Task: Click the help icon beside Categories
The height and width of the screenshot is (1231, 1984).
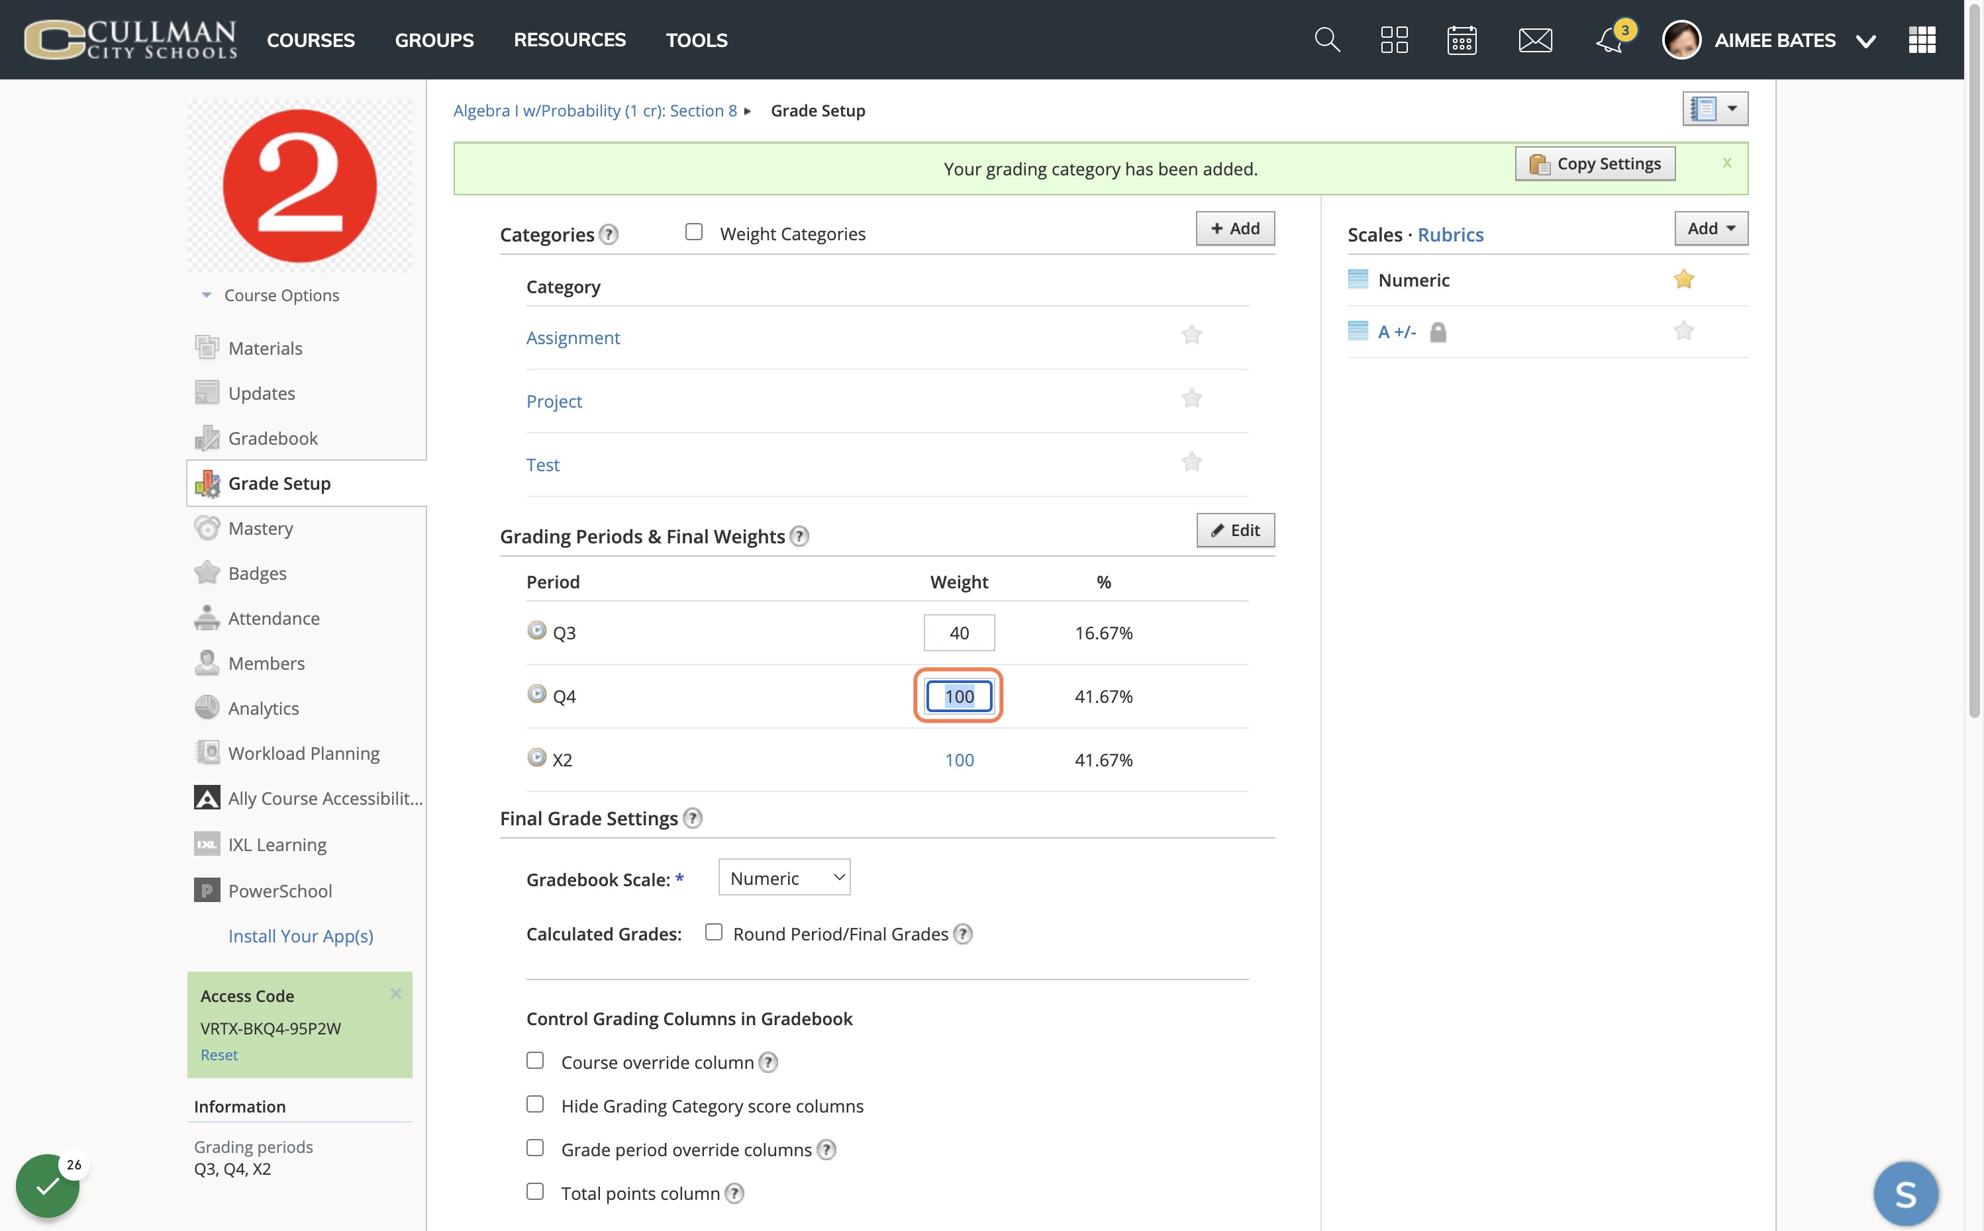Action: click(609, 234)
